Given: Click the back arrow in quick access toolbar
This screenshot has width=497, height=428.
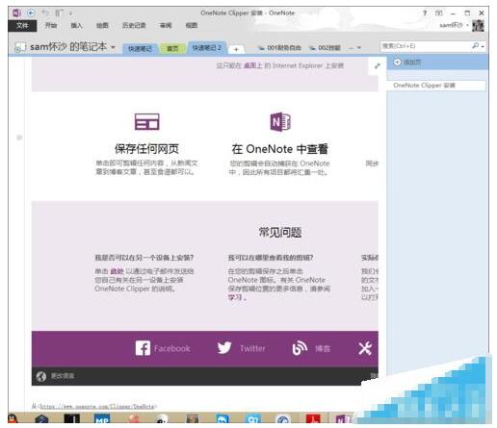Looking at the screenshot, I should (x=31, y=13).
